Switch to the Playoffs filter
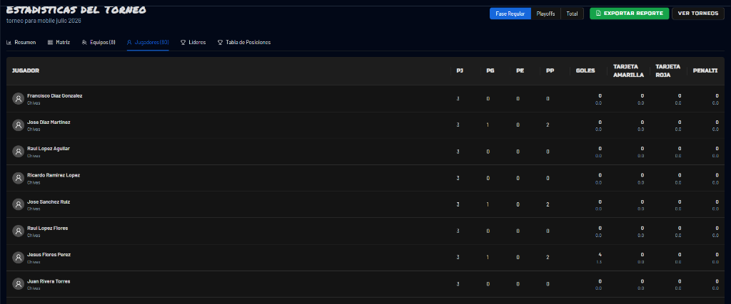731x304 pixels. (545, 14)
